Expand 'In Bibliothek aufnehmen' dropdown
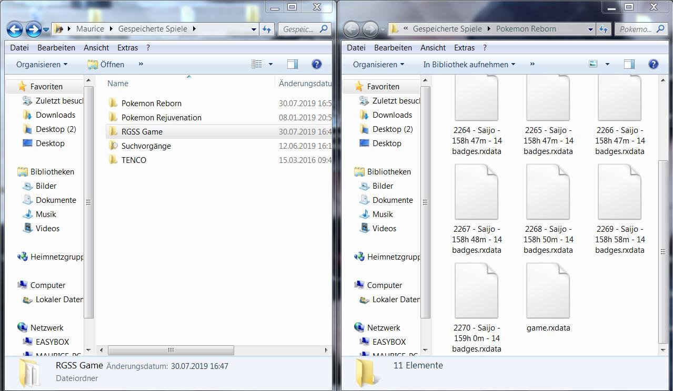673x391 pixels. pos(469,64)
